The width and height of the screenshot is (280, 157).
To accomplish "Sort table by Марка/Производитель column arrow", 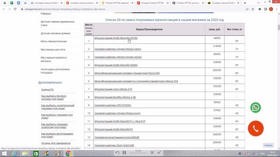I will 204,29.
